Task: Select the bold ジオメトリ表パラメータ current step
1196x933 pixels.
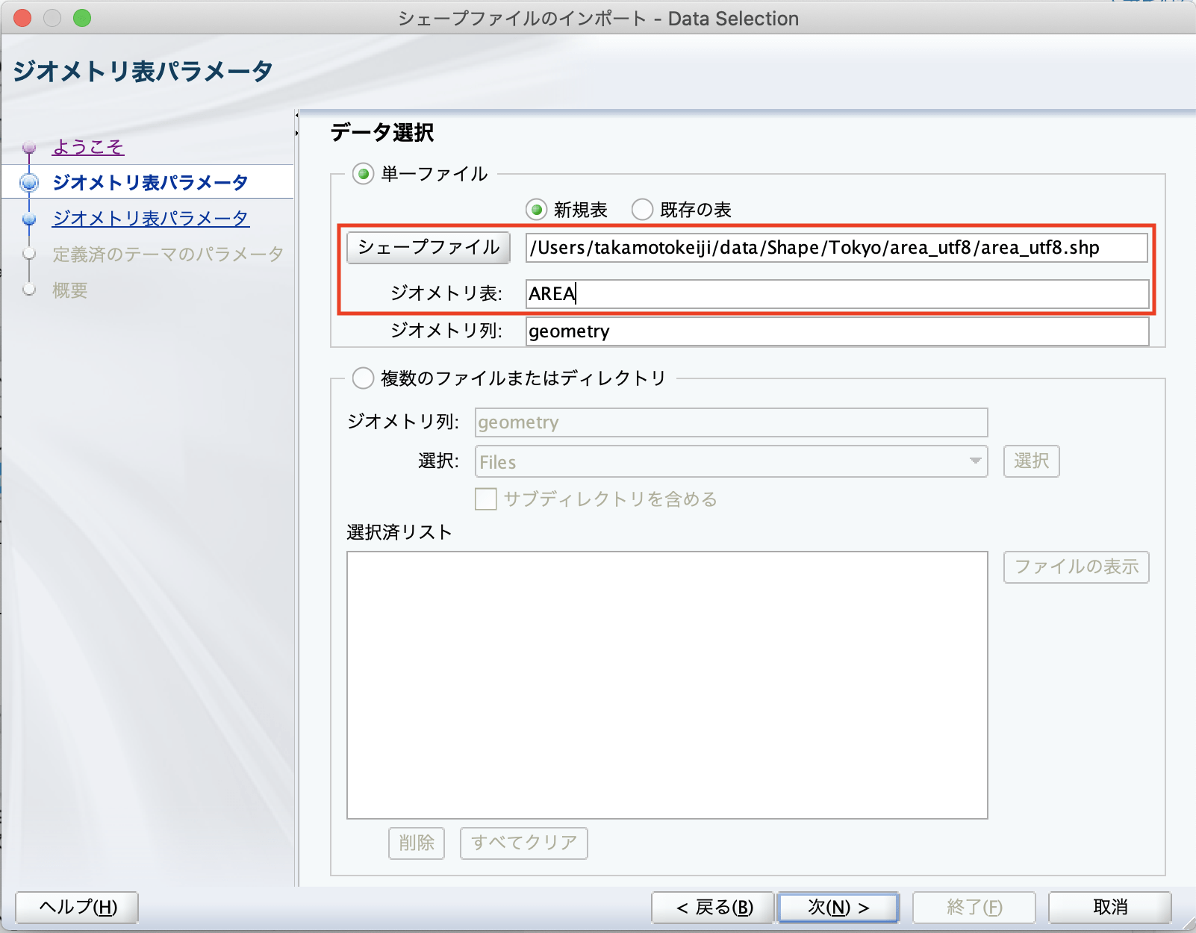Action: pyautogui.click(x=150, y=182)
